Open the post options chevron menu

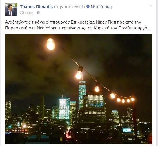pos(151,6)
